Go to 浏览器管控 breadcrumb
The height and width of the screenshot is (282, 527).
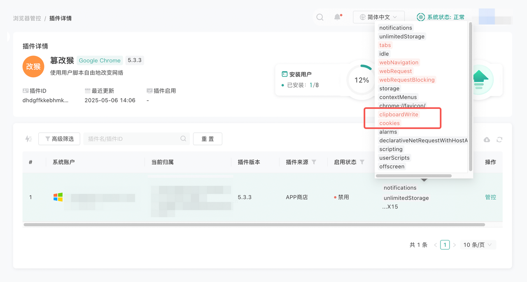[27, 18]
